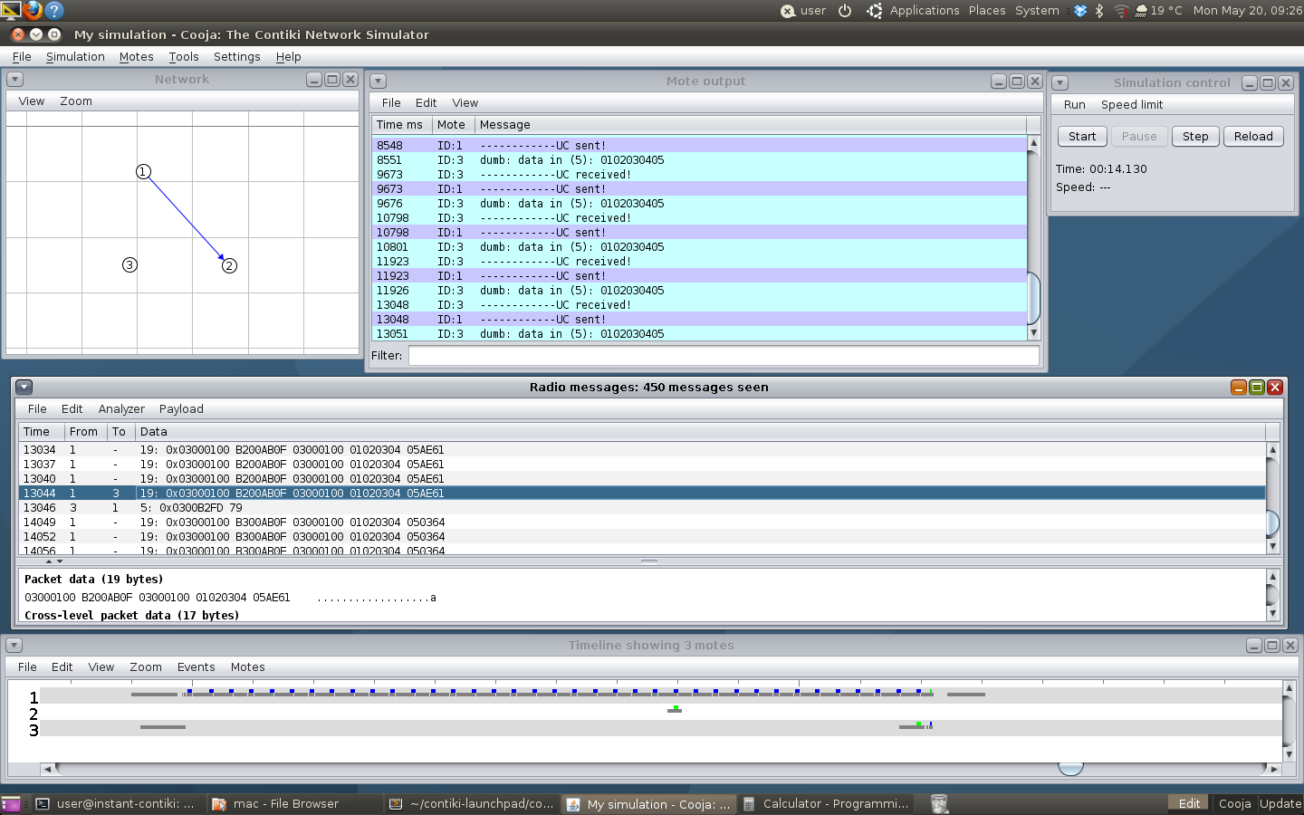This screenshot has height=815, width=1304.
Task: Open Network panel window menu arrow
Action: pos(14,80)
